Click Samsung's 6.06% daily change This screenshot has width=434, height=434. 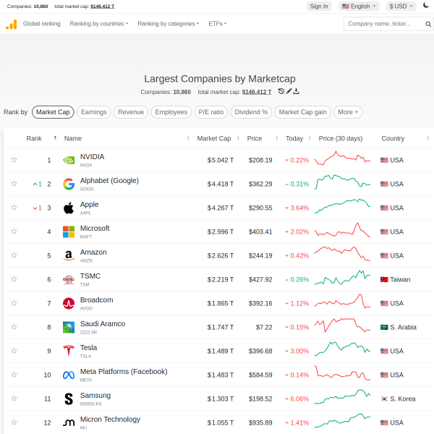297,399
